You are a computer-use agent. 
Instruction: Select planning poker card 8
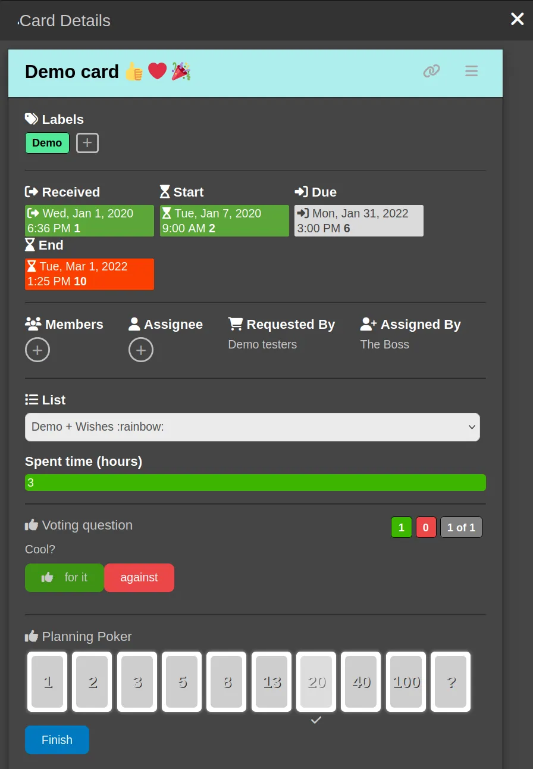click(227, 682)
